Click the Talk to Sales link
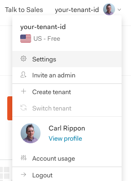The width and height of the screenshot is (131, 181). (24, 10)
